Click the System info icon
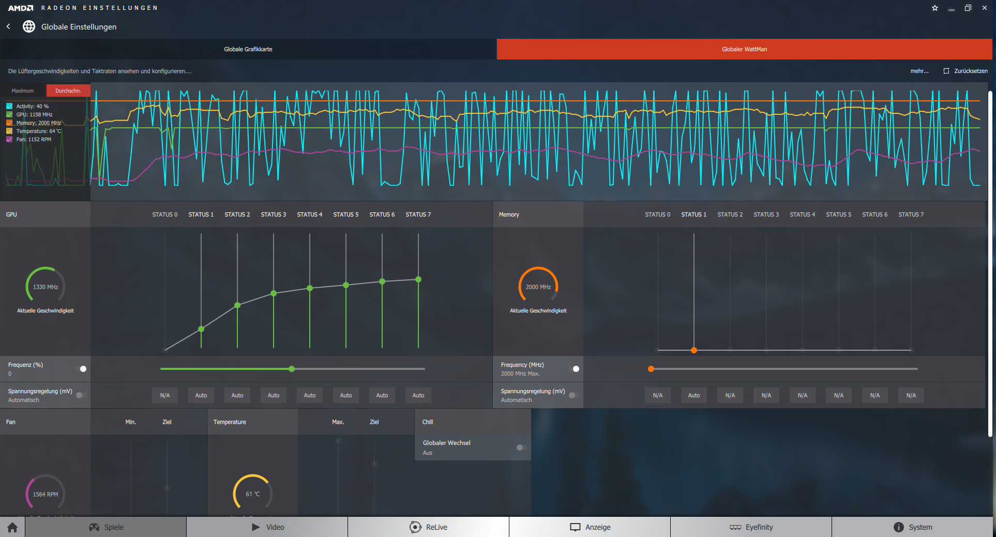Image resolution: width=996 pixels, height=537 pixels. [899, 527]
